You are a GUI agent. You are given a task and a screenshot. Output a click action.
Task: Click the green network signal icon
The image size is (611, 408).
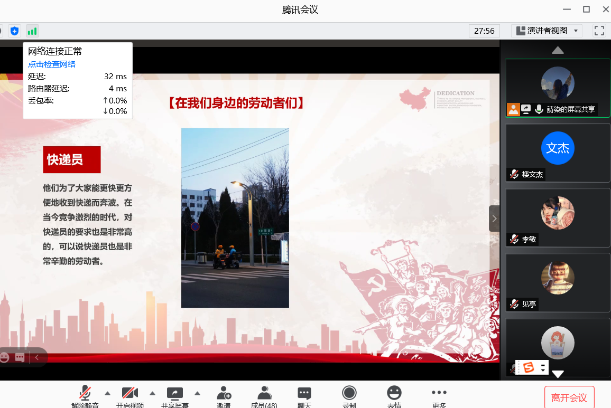32,31
